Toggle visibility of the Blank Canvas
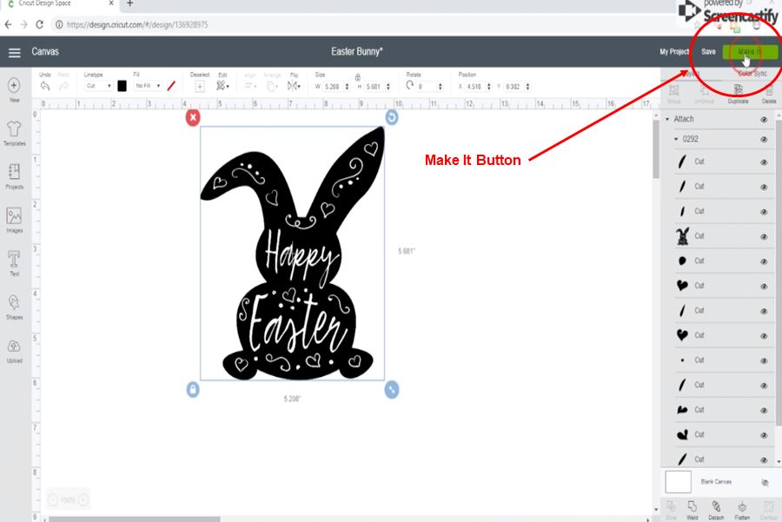782x522 pixels. click(x=765, y=482)
